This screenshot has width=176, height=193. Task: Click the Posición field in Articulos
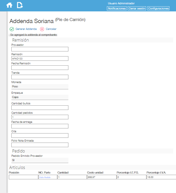24,177
